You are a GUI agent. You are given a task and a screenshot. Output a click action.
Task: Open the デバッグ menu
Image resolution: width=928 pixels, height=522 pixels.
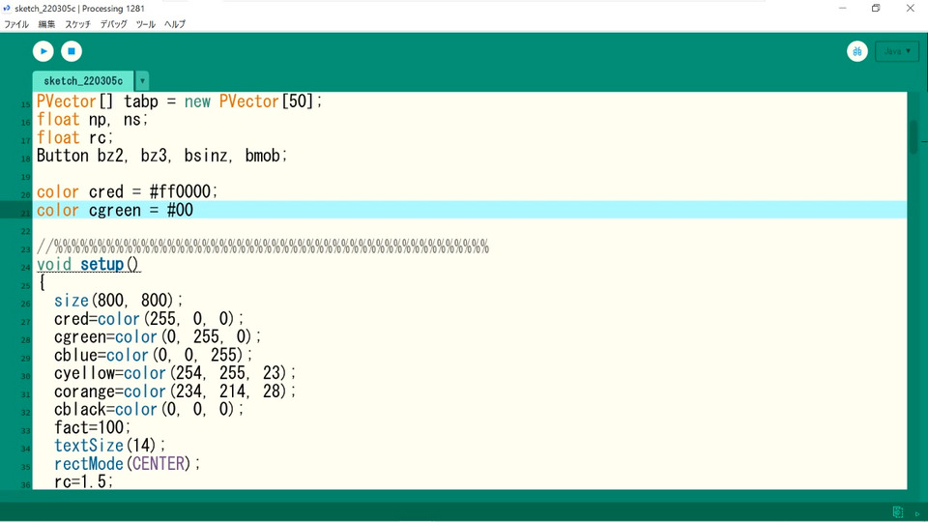[113, 24]
